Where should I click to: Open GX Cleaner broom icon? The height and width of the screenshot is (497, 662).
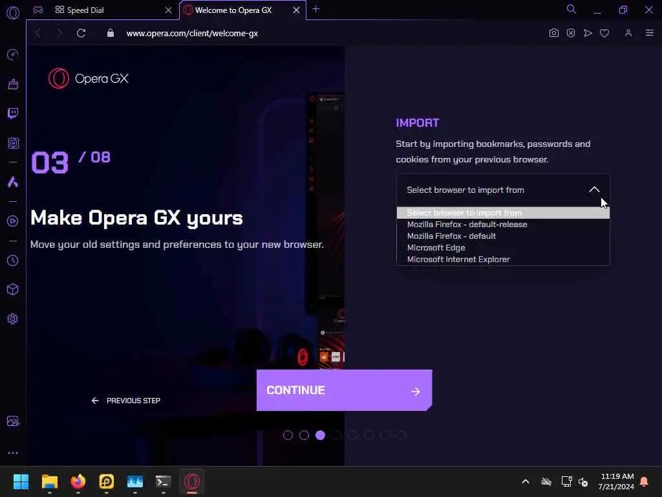point(13,84)
